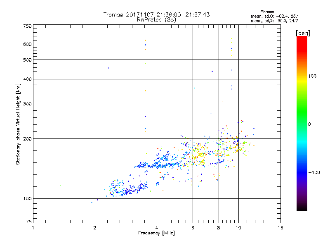The image size is (330, 248).
Task: Click the y-axis tick label "500"
Action: point(27,60)
